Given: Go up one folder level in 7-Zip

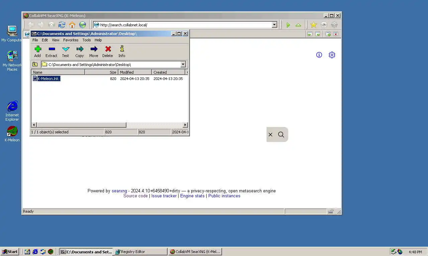Looking at the screenshot, I should point(35,64).
